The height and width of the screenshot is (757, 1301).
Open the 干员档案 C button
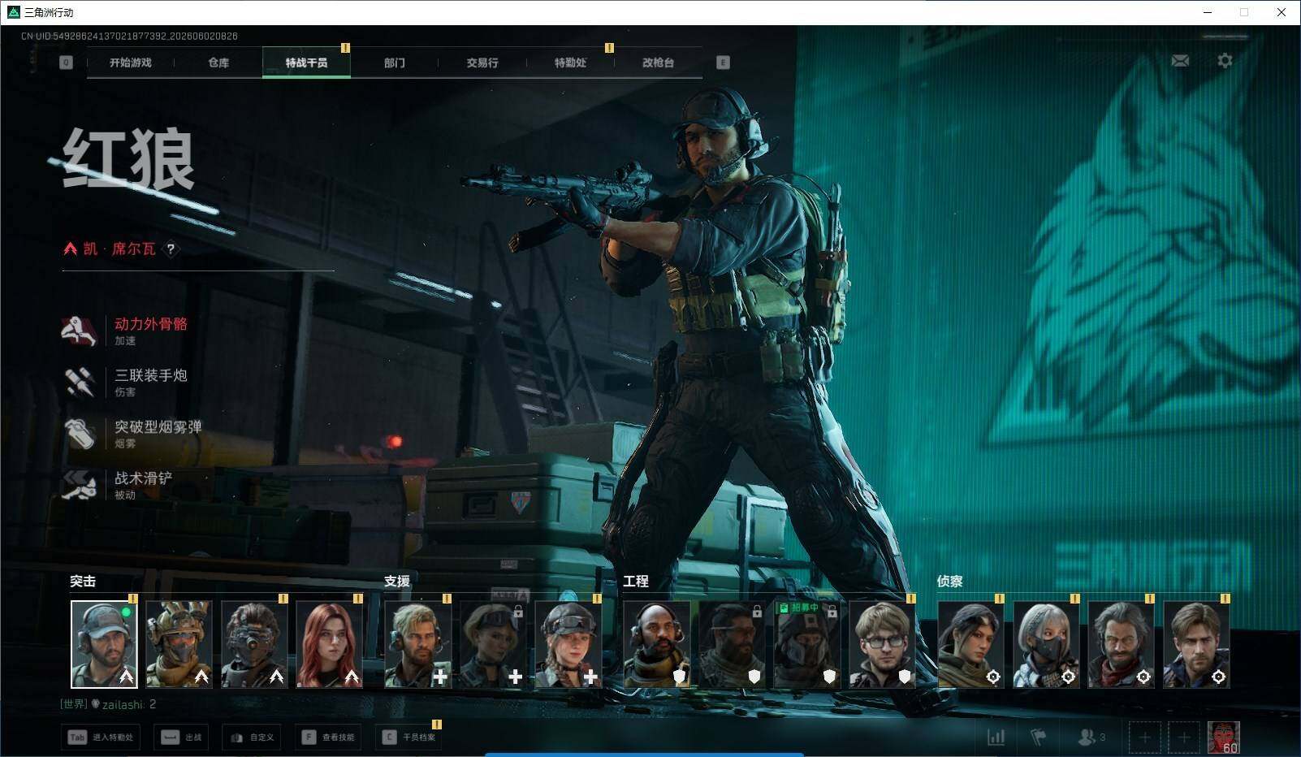point(408,738)
